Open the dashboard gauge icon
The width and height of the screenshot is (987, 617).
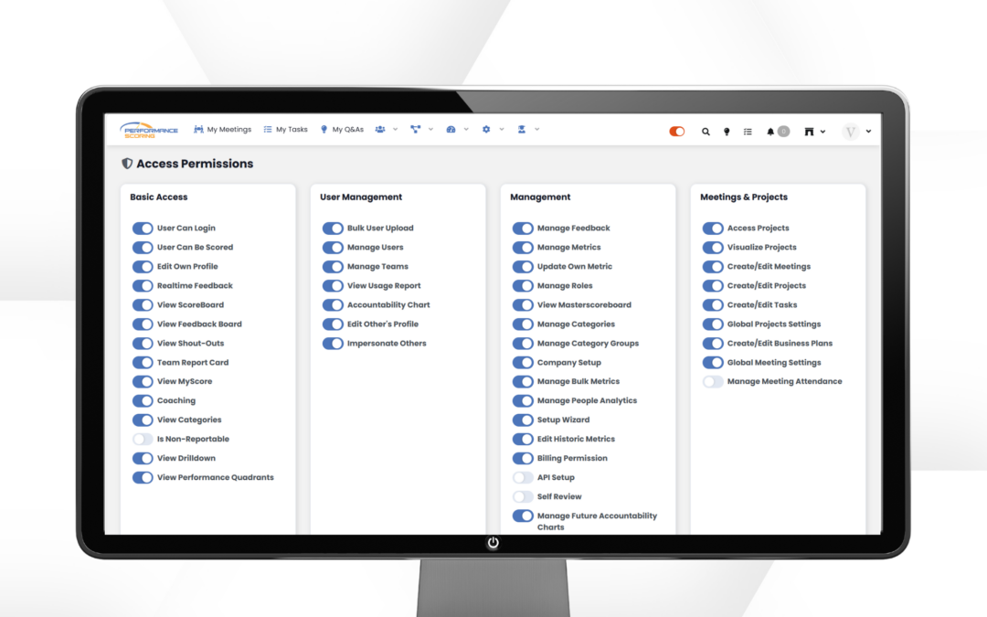point(451,129)
